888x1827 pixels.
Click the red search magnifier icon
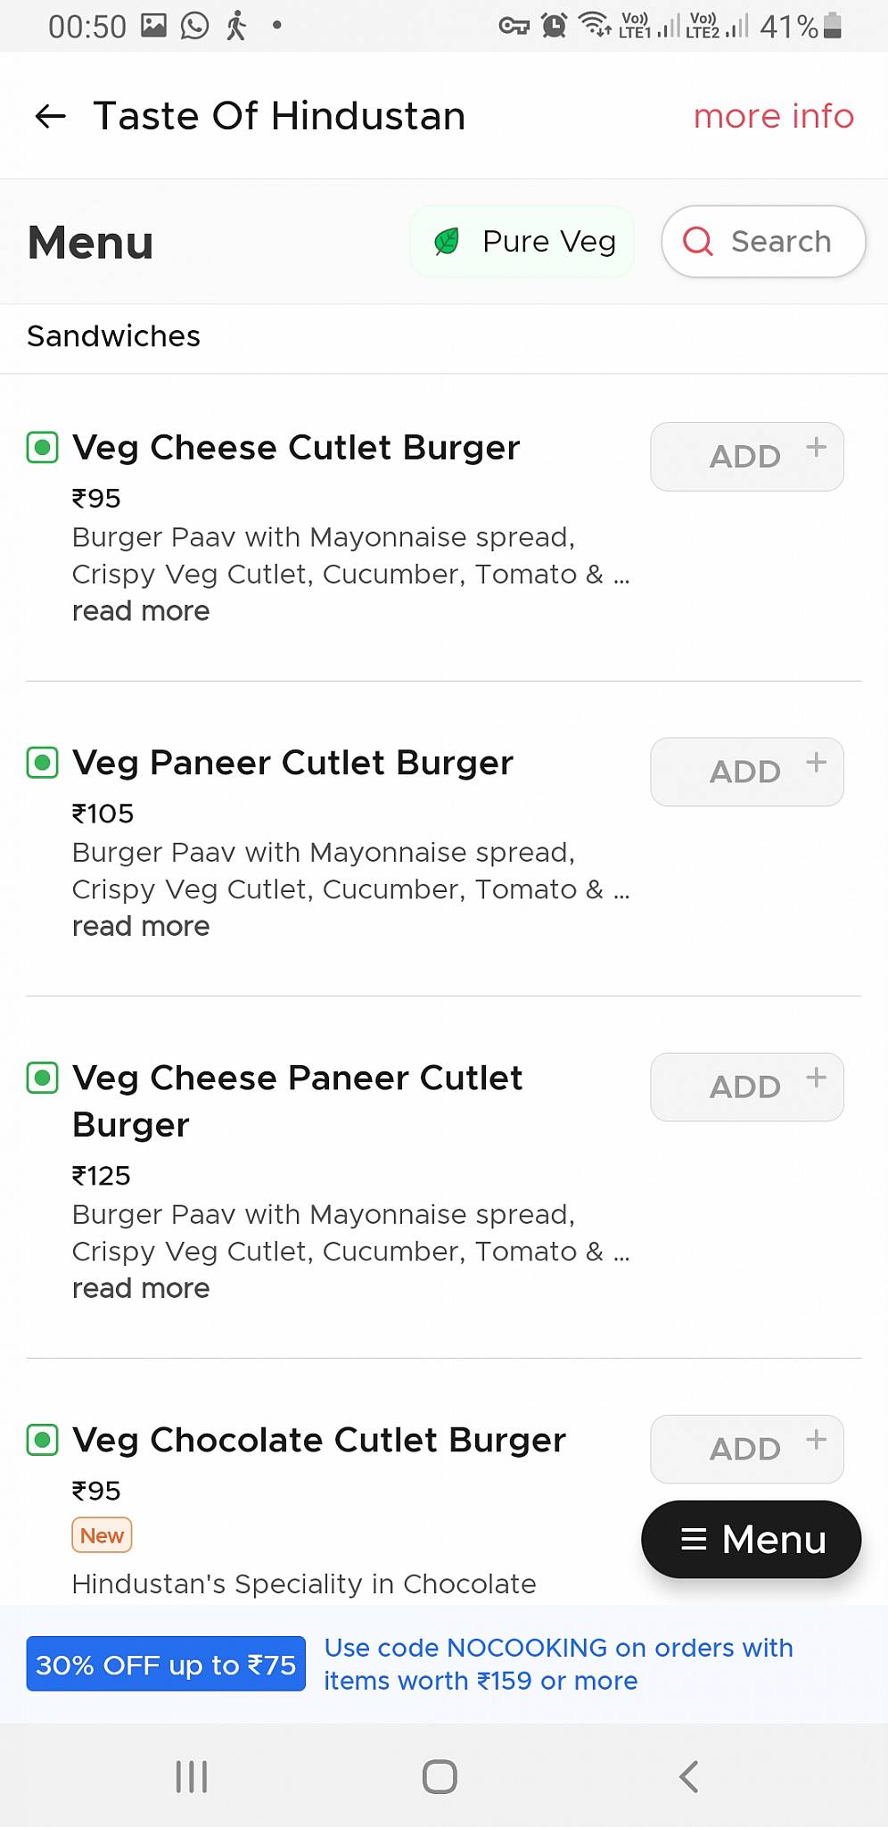coord(698,241)
